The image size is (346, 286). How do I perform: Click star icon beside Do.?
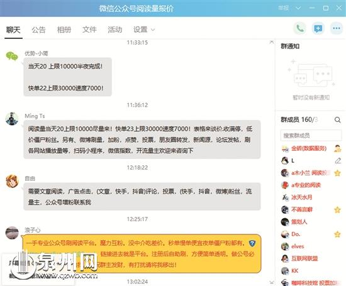[337, 234]
